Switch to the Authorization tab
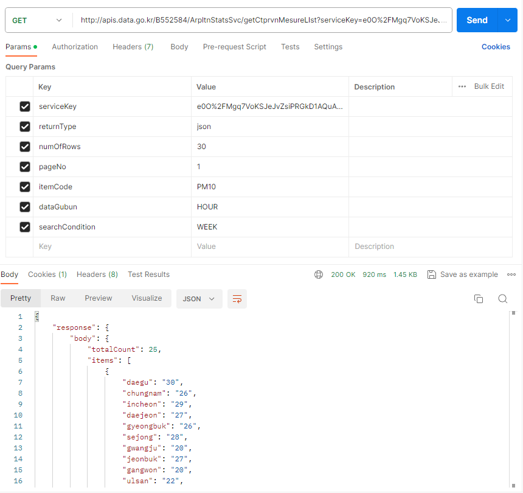 (x=75, y=47)
